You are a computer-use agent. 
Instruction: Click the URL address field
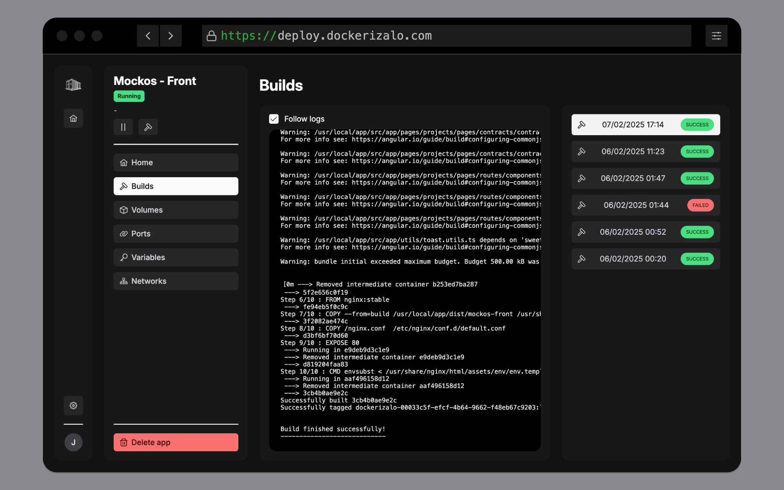[446, 36]
